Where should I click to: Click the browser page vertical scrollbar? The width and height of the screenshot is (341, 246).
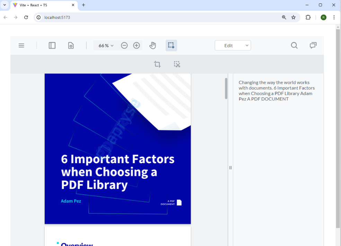[x=338, y=128]
